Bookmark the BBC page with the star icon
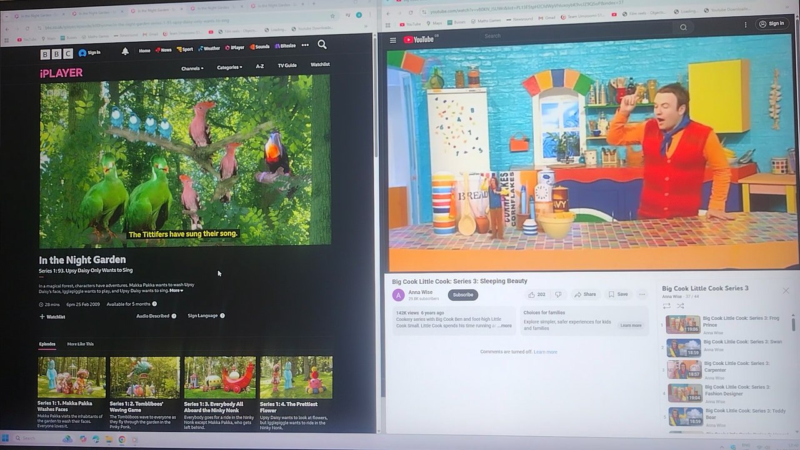This screenshot has width=800, height=450. point(332,16)
